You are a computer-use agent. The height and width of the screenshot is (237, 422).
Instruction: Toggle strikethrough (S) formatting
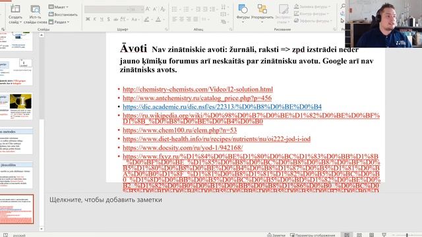[108, 19]
